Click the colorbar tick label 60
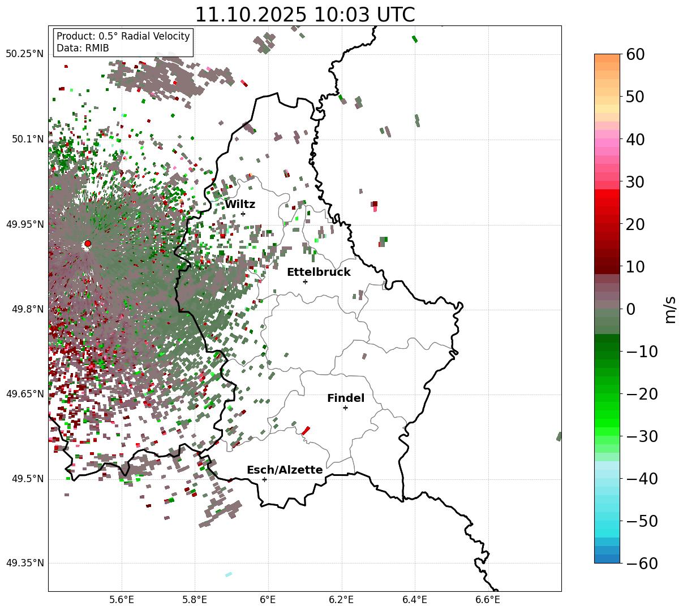 tap(636, 55)
